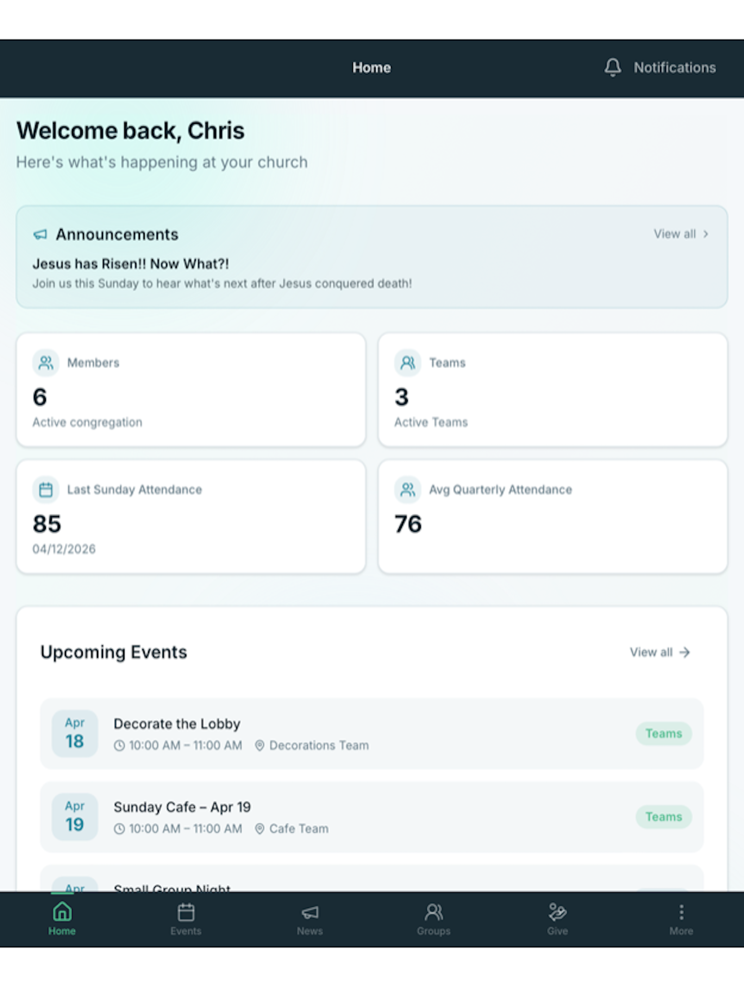Screen dimensions: 744x993
Task: Open the Sunday Cafe – Apr 19 event
Action: click(372, 817)
